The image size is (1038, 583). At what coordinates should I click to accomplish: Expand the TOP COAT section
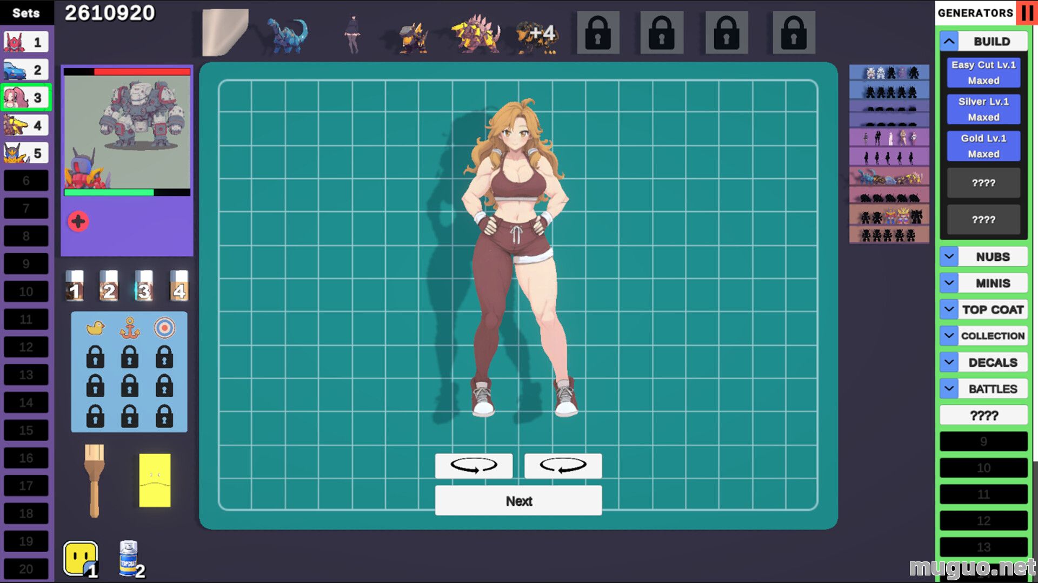point(949,309)
